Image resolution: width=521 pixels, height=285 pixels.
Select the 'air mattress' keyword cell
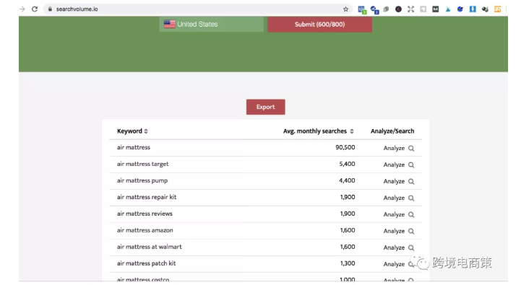tap(134, 147)
